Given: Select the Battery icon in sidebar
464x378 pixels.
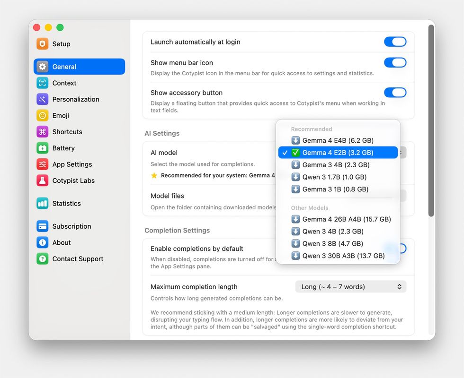Looking at the screenshot, I should click(42, 148).
